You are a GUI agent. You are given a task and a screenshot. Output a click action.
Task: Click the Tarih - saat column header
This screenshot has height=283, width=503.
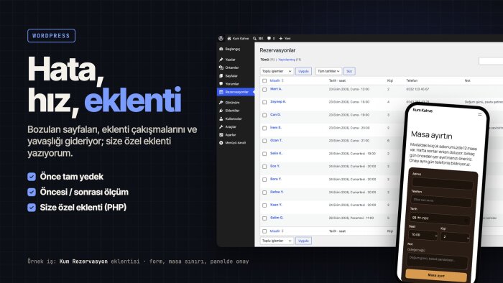[x=337, y=80]
